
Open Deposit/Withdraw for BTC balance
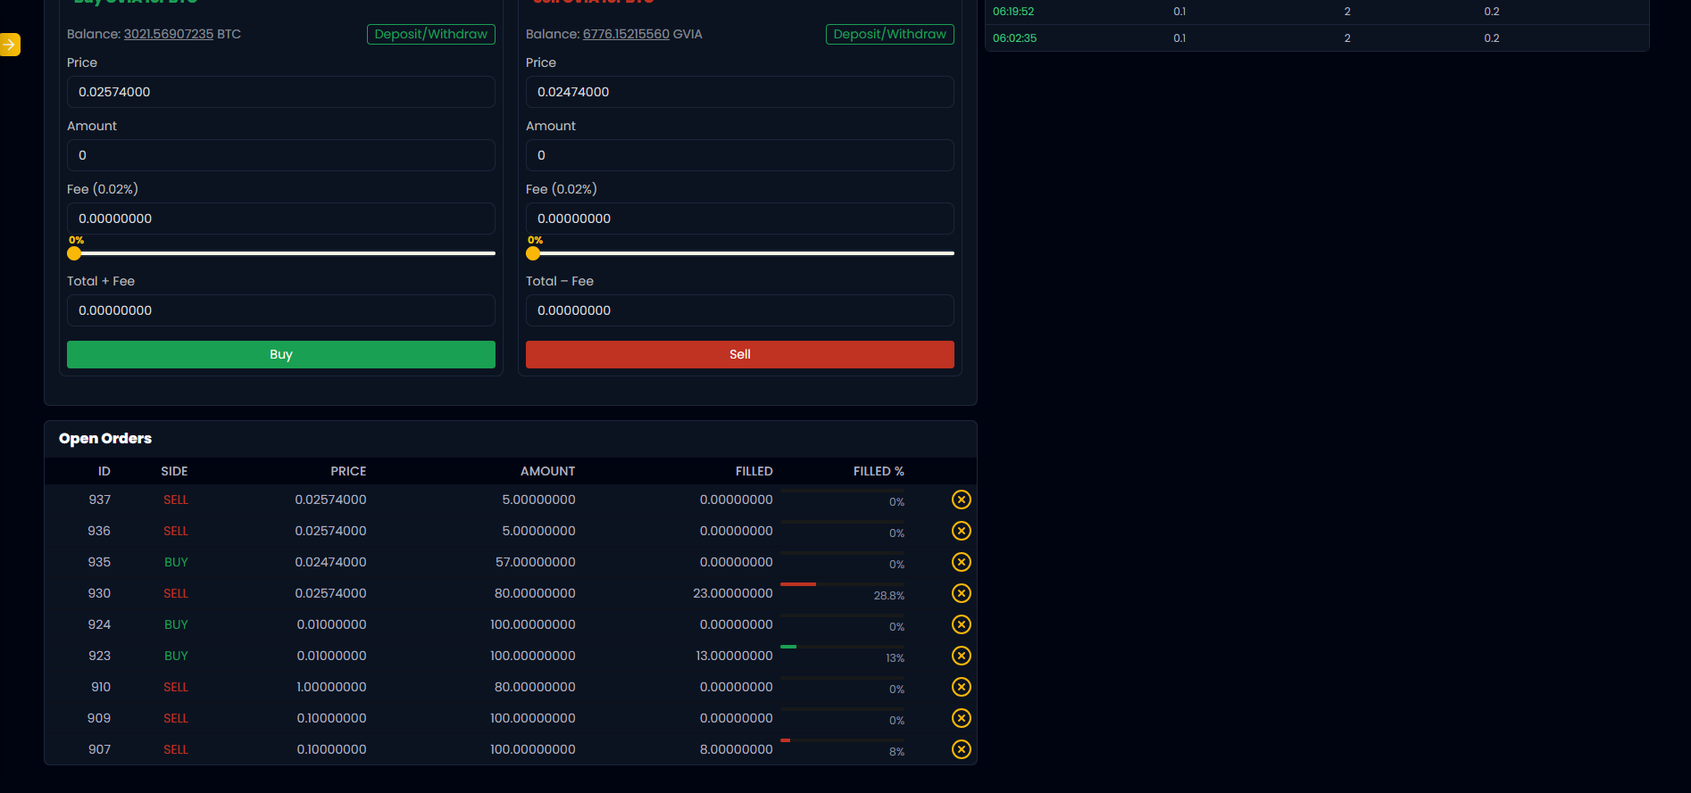click(430, 34)
